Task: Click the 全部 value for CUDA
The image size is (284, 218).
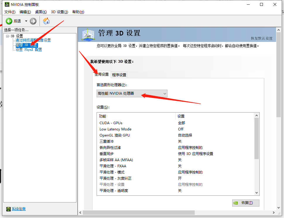Action: click(182, 123)
